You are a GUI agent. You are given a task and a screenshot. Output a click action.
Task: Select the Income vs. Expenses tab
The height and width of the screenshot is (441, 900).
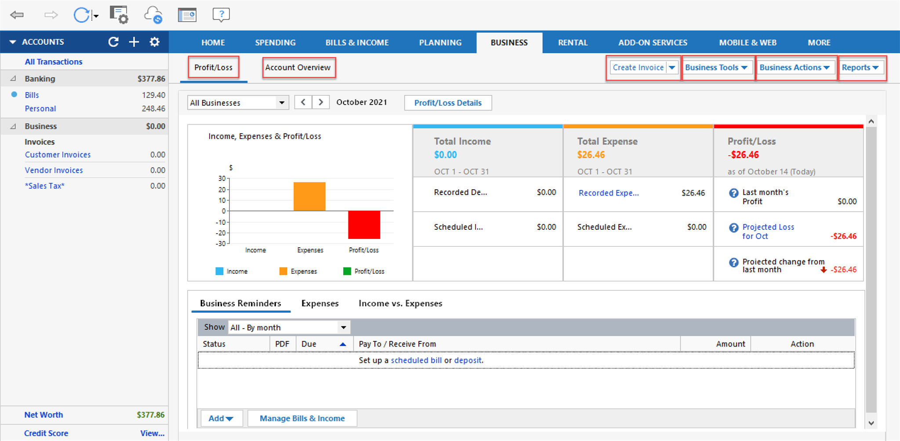(x=400, y=304)
